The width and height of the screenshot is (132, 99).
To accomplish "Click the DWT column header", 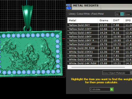I will click(118, 20).
